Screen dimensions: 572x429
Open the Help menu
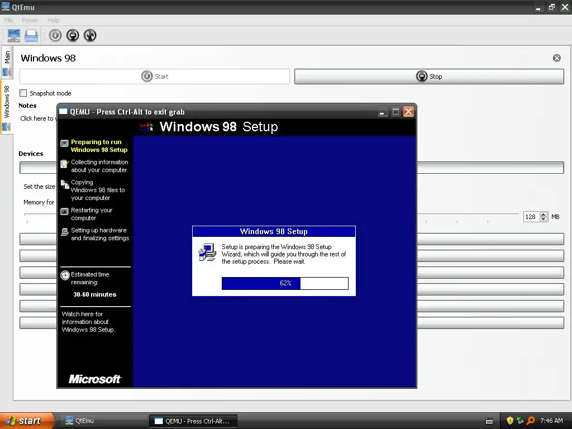(53, 20)
